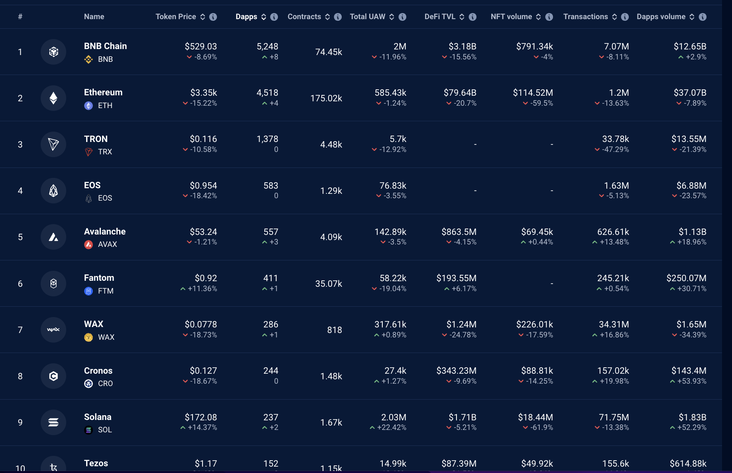Open the Cronos chain link

(98, 371)
